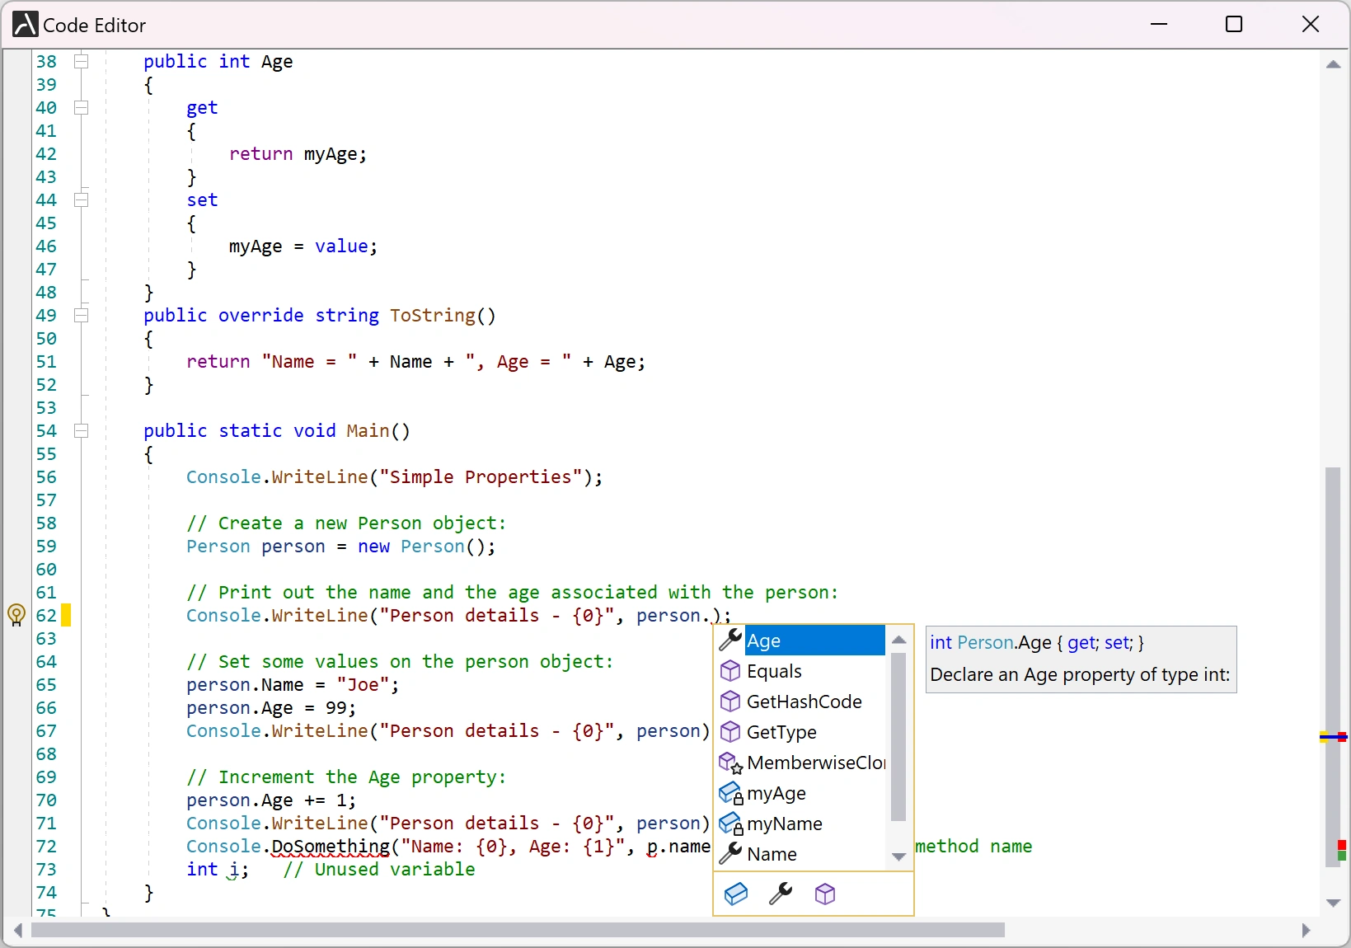Click the method icon next to GetType

pos(730,732)
